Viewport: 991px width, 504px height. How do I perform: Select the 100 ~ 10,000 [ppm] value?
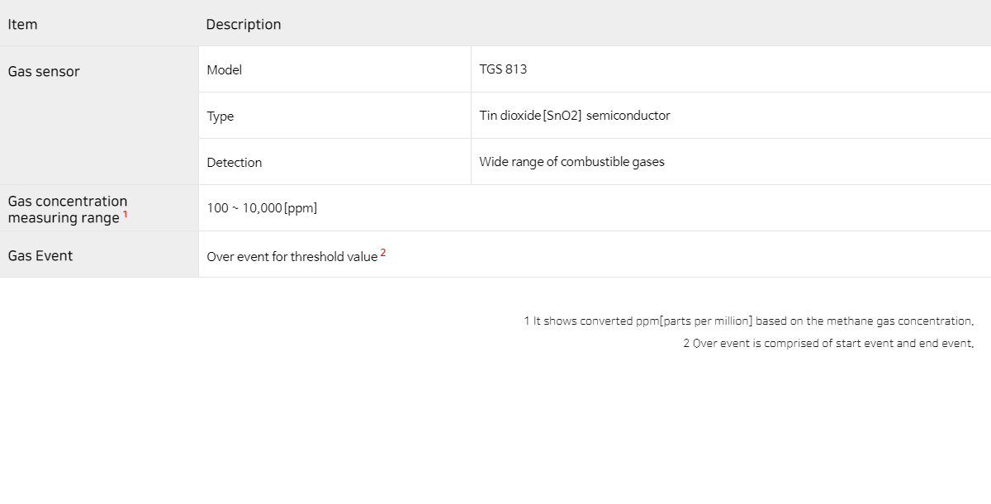[262, 208]
